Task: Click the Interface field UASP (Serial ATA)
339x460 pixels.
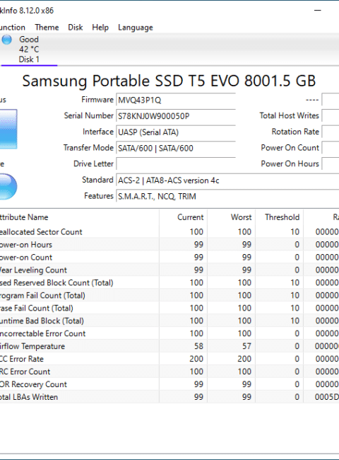Action: 176,132
